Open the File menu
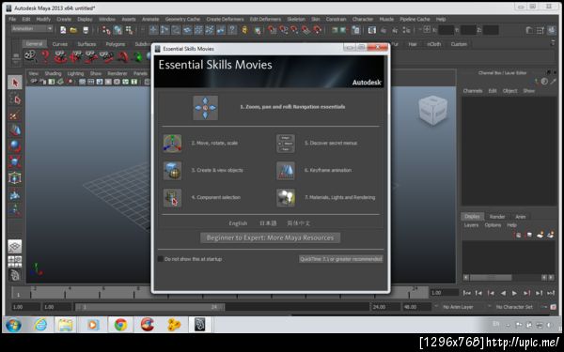The height and width of the screenshot is (352, 564). click(x=12, y=19)
